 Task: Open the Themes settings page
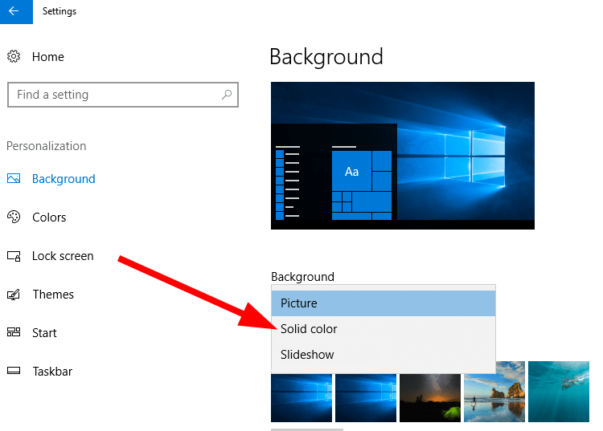(53, 295)
